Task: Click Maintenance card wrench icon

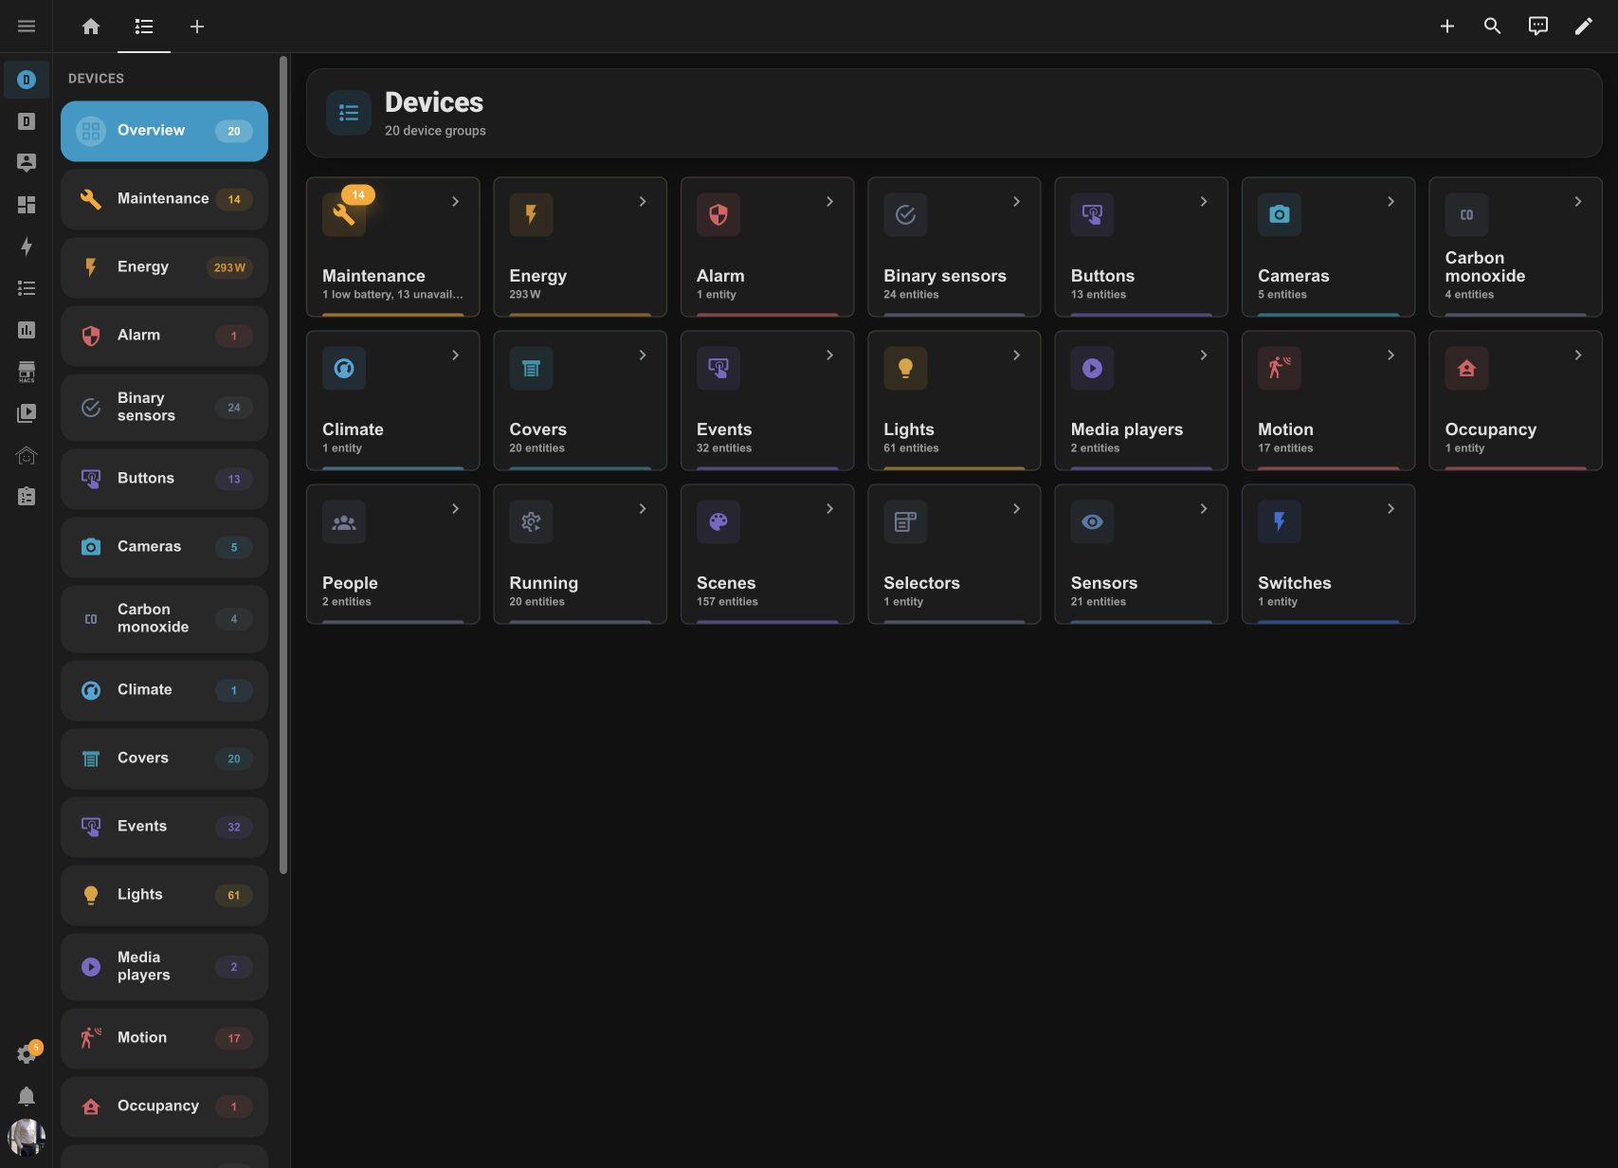Action: pyautogui.click(x=344, y=214)
